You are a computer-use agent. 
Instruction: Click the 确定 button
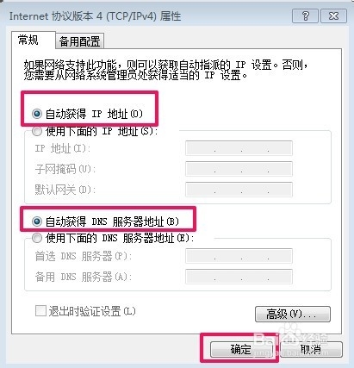coord(240,350)
